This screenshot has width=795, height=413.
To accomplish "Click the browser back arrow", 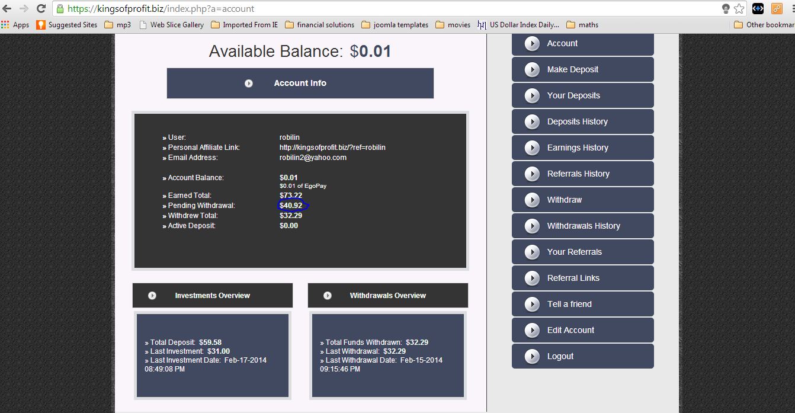I will 7,9.
